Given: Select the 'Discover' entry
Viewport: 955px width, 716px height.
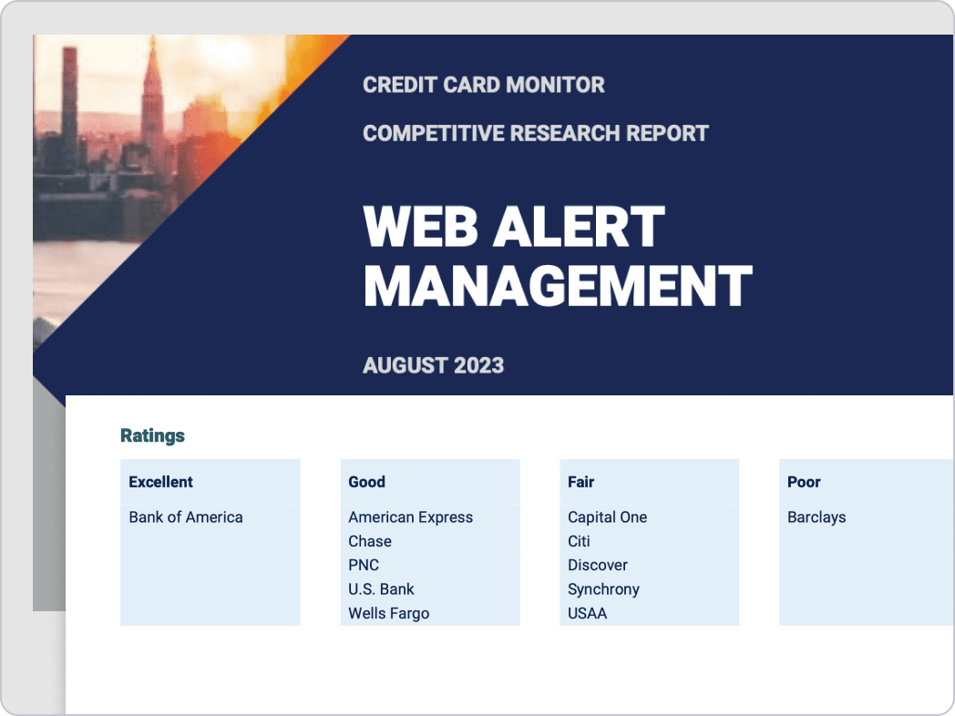Looking at the screenshot, I should pos(598,565).
